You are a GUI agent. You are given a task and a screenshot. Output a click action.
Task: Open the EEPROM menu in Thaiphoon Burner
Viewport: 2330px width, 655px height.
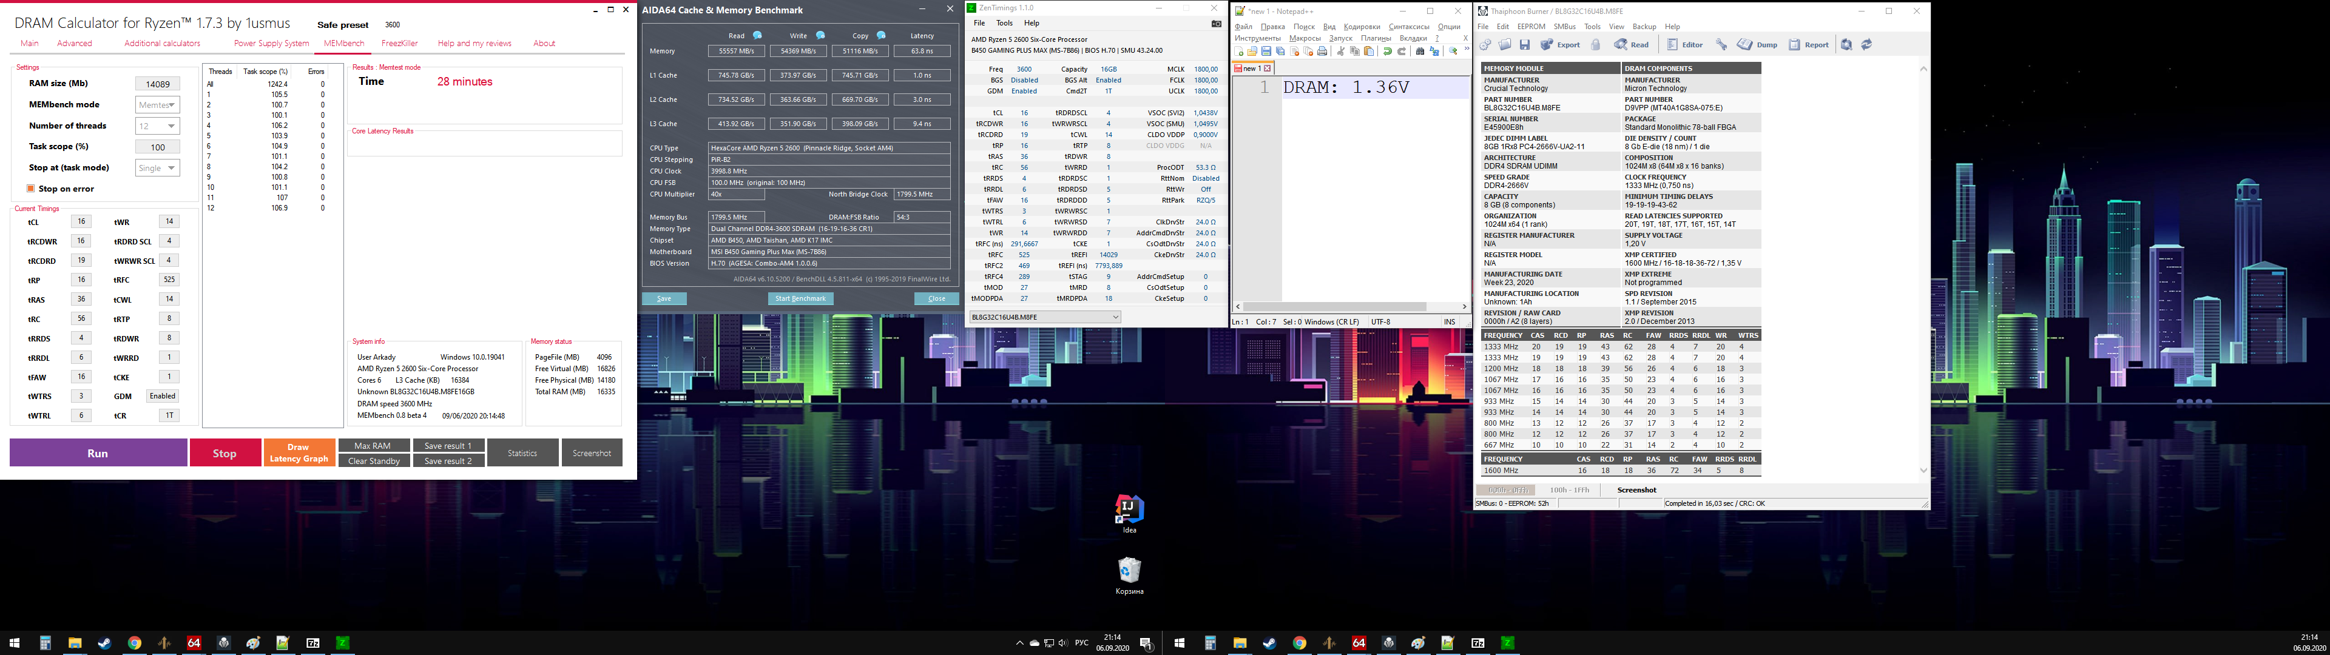coord(1530,26)
